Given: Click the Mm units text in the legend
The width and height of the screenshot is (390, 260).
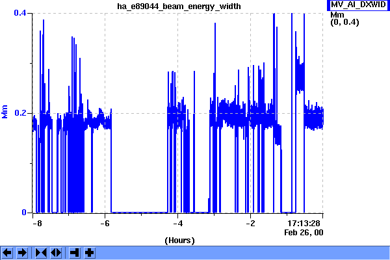Looking at the screenshot, I should tap(337, 14).
